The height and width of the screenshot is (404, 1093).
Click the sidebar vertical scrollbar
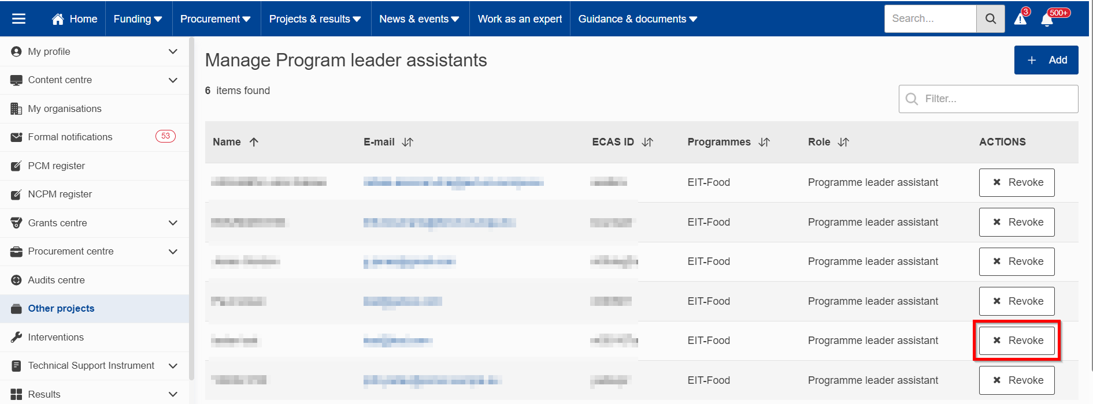point(191,208)
